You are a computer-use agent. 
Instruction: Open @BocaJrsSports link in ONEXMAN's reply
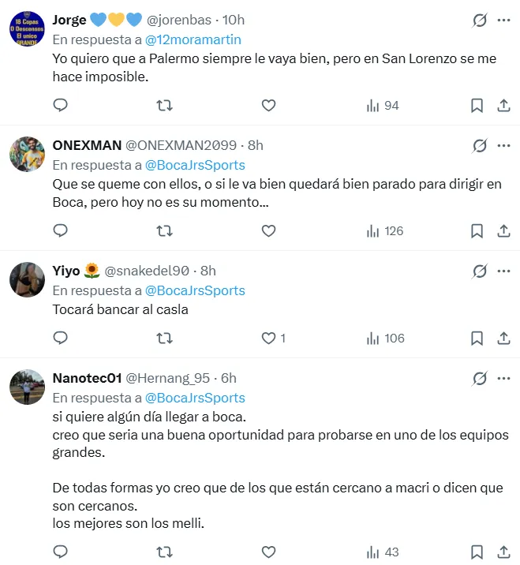pos(195,165)
